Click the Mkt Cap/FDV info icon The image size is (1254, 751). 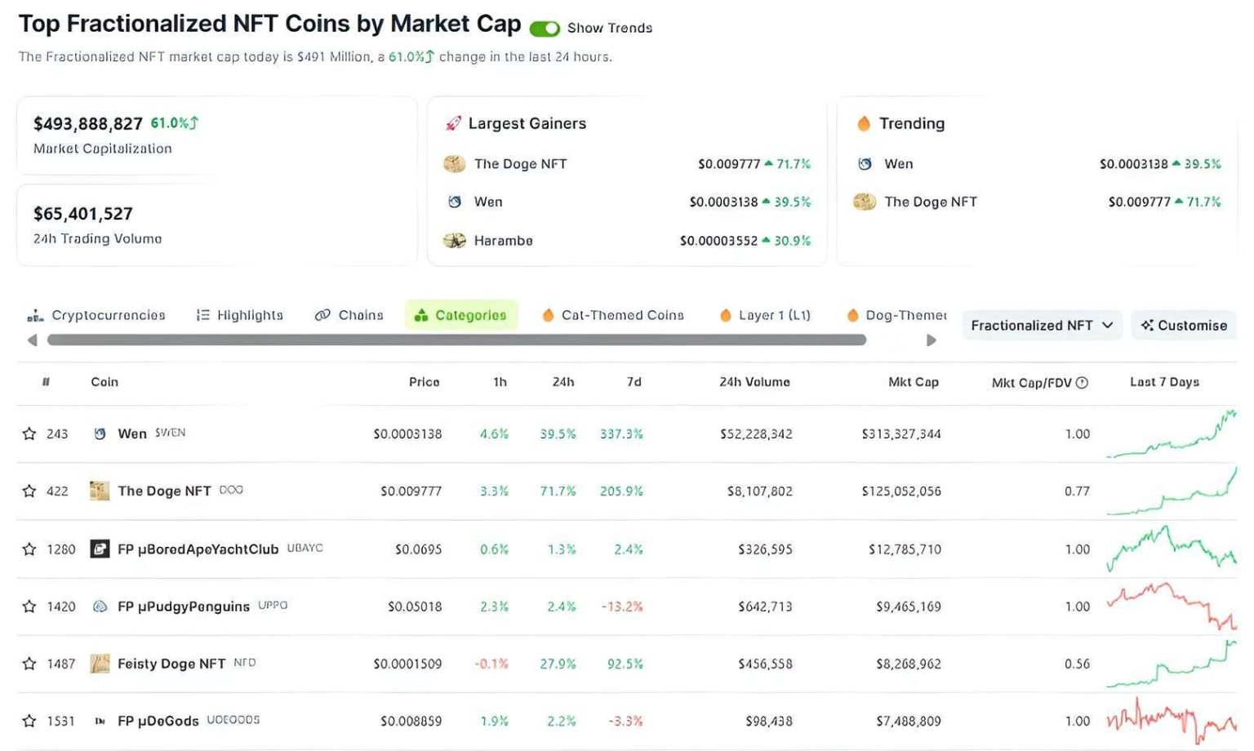pos(1083,382)
